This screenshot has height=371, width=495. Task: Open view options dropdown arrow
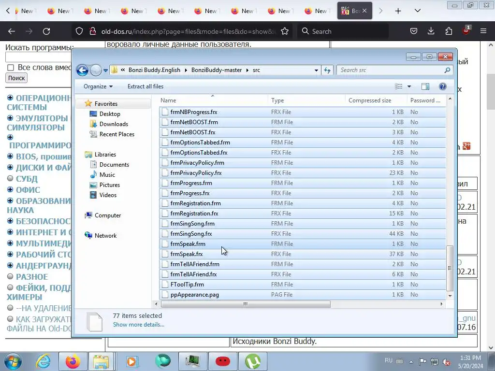click(409, 86)
